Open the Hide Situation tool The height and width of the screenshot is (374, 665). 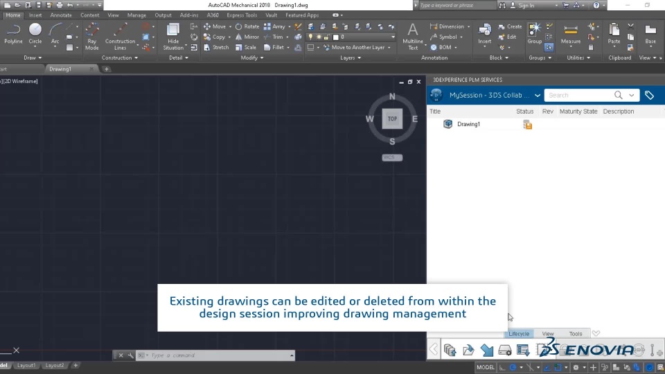[173, 37]
